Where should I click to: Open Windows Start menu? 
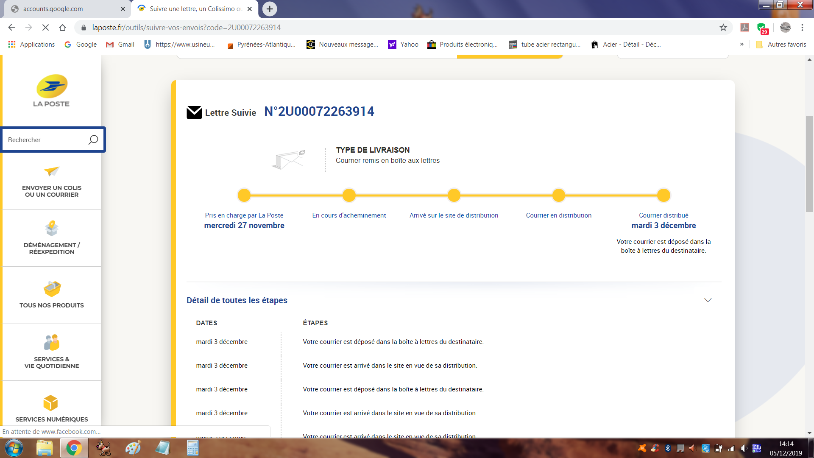click(x=14, y=448)
